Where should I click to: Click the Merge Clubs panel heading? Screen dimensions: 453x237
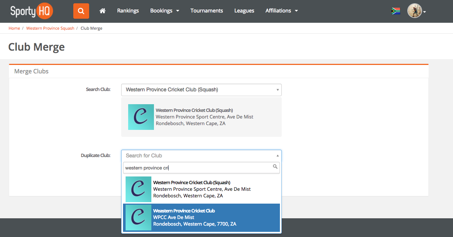(31, 71)
